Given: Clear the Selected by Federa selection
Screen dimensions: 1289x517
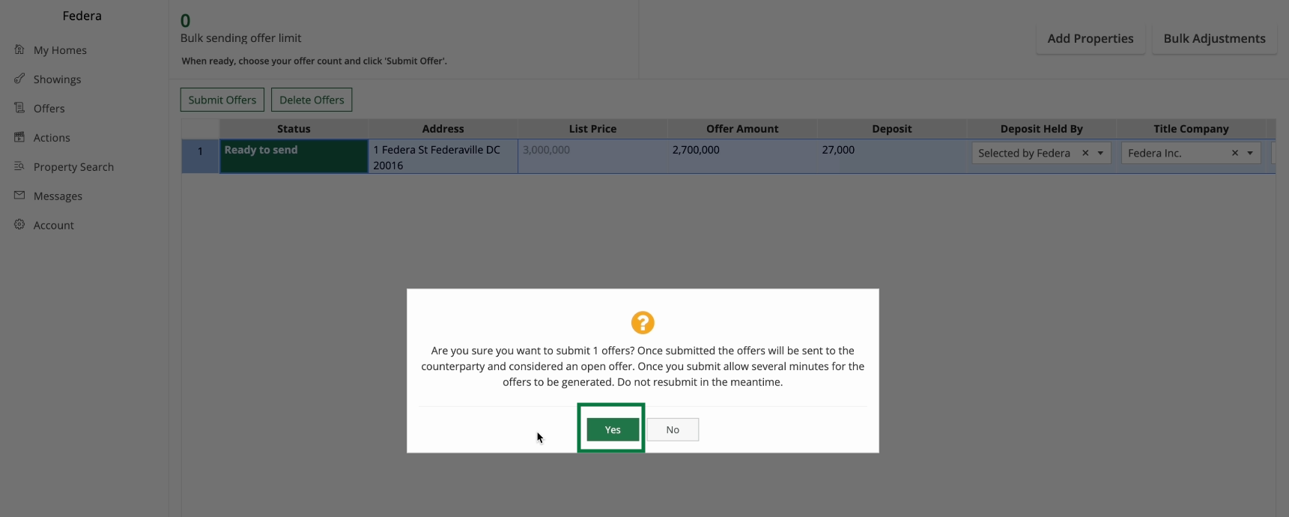Looking at the screenshot, I should [1085, 153].
